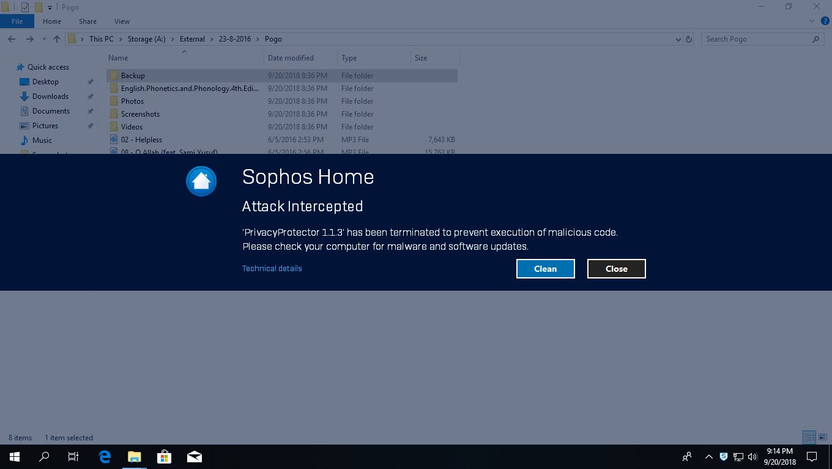Viewport: 832px width, 469px height.
Task: Click the search magnifier in Search Pogo box
Action: click(x=815, y=39)
